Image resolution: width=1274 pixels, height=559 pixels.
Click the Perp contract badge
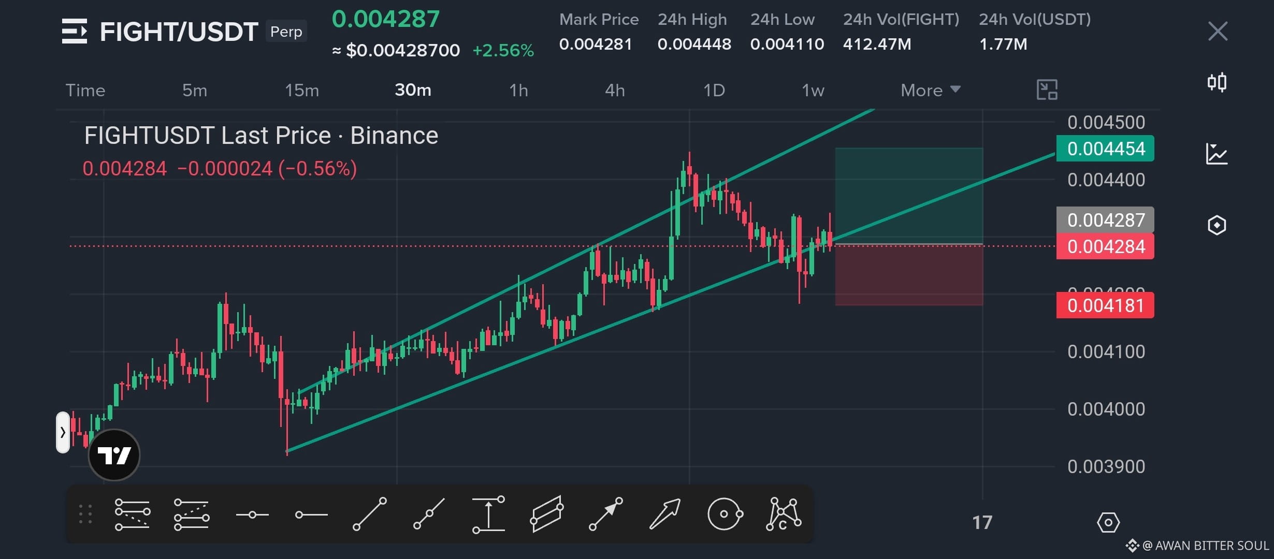286,32
